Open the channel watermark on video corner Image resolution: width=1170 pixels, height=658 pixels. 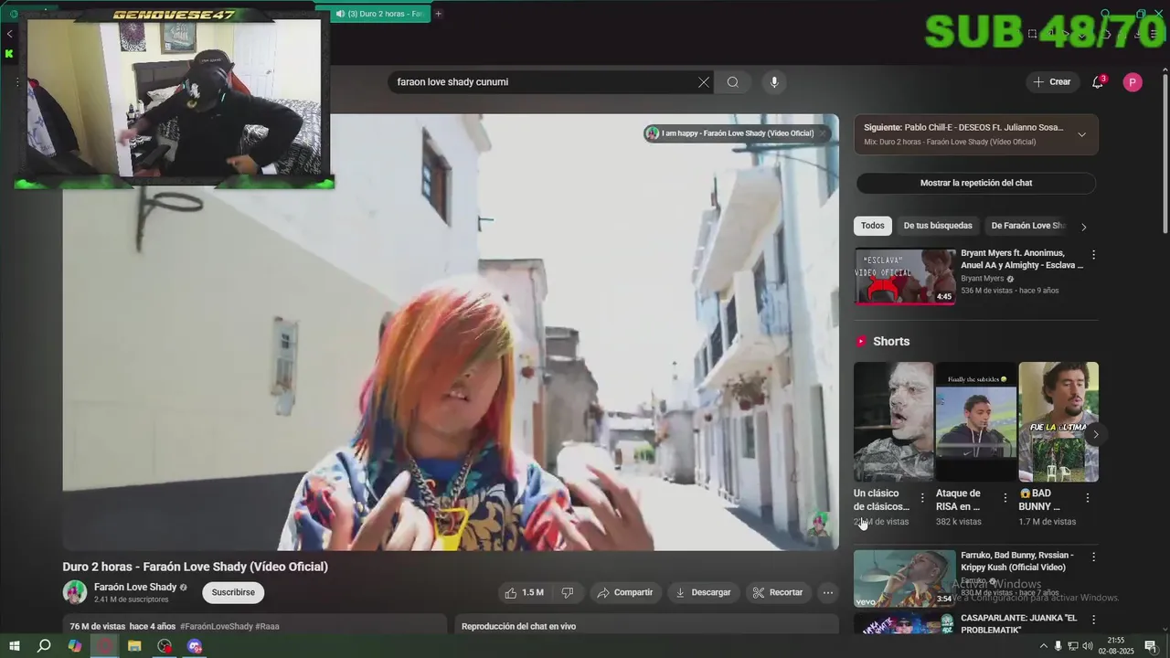(x=818, y=525)
